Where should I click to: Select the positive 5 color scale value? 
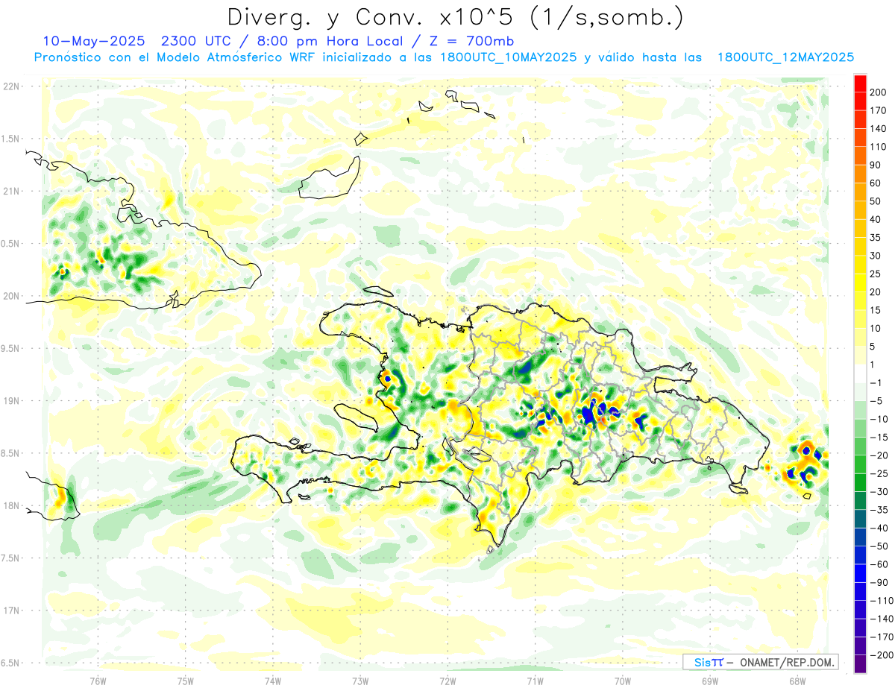873,346
